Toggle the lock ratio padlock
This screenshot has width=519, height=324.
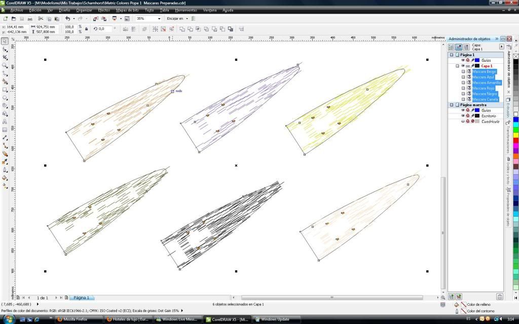86,29
